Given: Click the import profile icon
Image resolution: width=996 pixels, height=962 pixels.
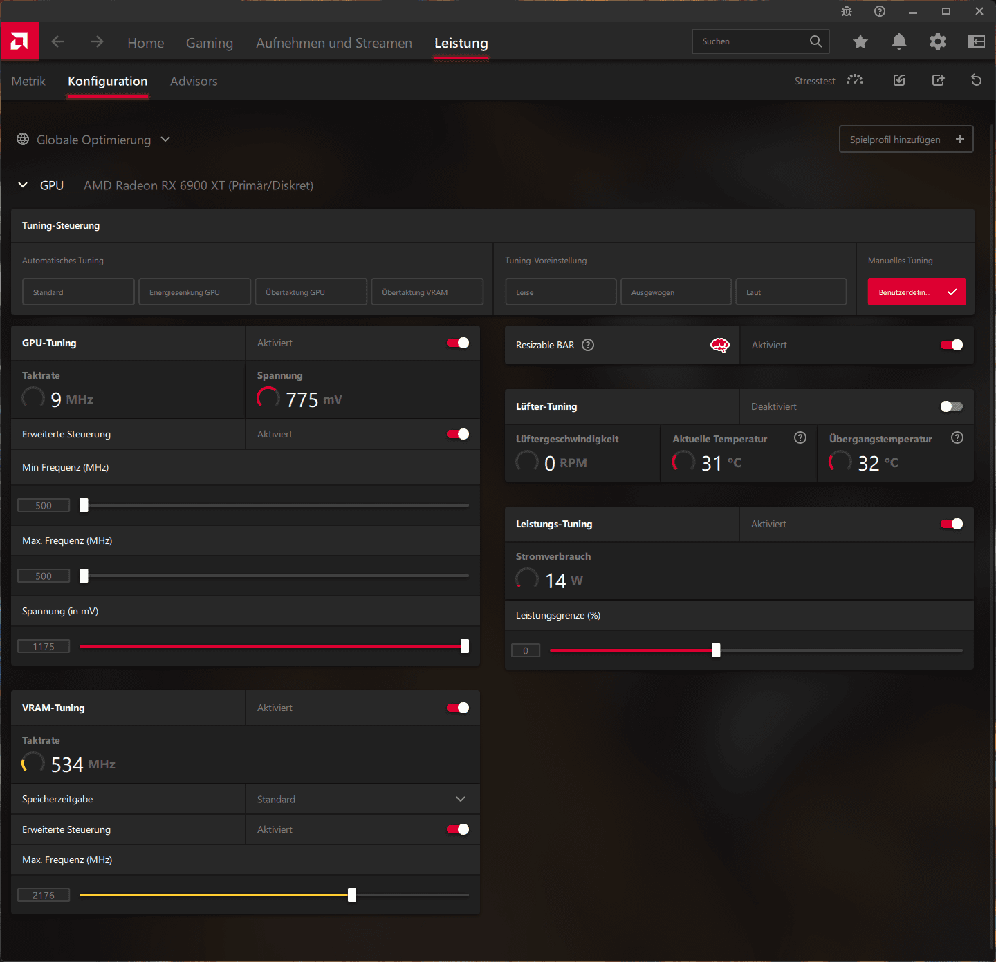Looking at the screenshot, I should (899, 80).
